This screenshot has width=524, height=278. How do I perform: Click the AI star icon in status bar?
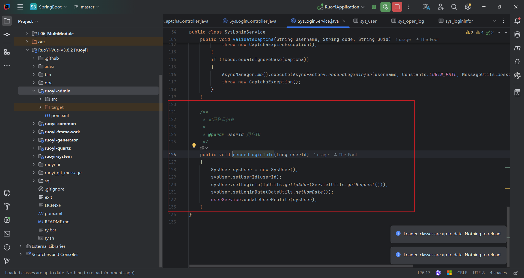tap(438, 273)
